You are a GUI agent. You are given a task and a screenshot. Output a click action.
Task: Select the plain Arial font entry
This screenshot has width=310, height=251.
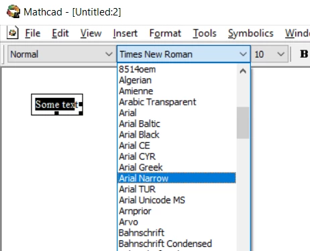(x=176, y=113)
